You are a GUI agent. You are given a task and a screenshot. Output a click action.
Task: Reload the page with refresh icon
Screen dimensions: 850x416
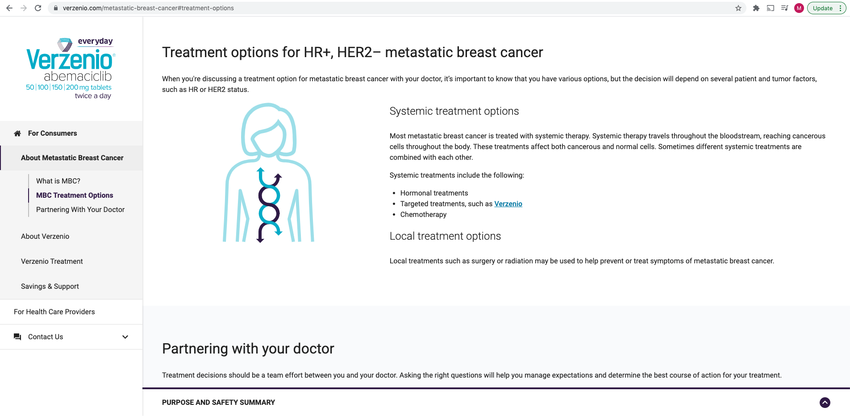click(x=38, y=8)
